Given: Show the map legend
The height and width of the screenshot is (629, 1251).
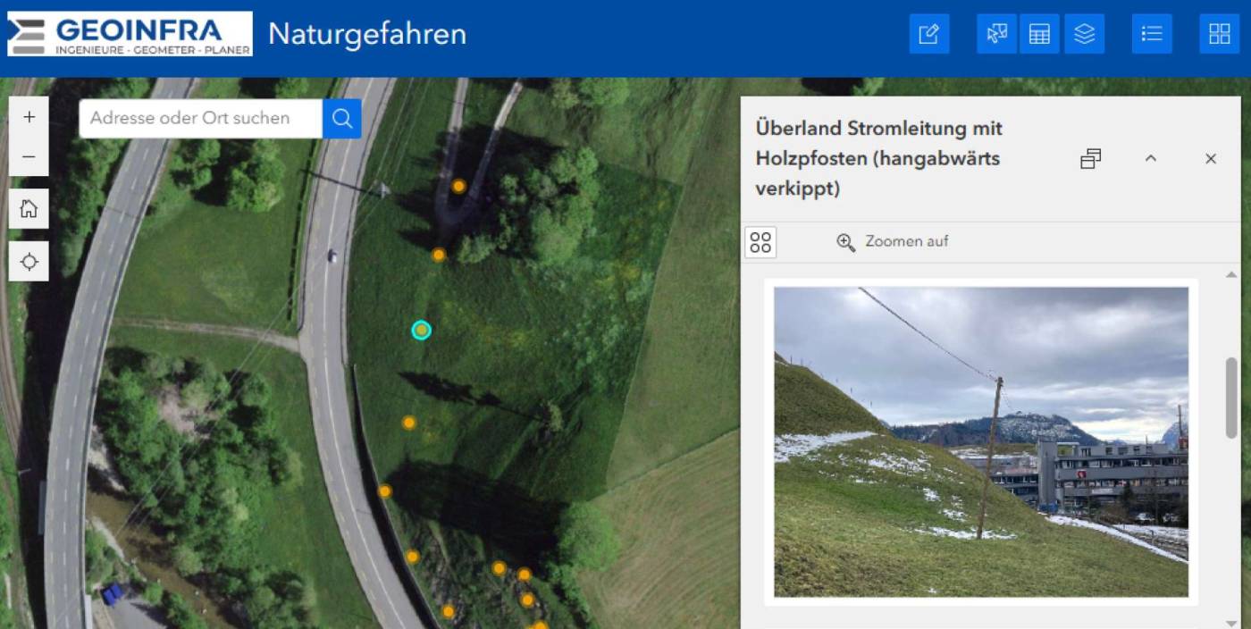Looking at the screenshot, I should coord(1151,33).
